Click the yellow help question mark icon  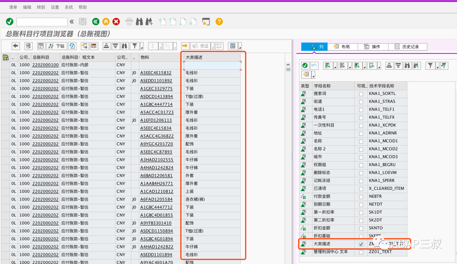[x=219, y=22]
